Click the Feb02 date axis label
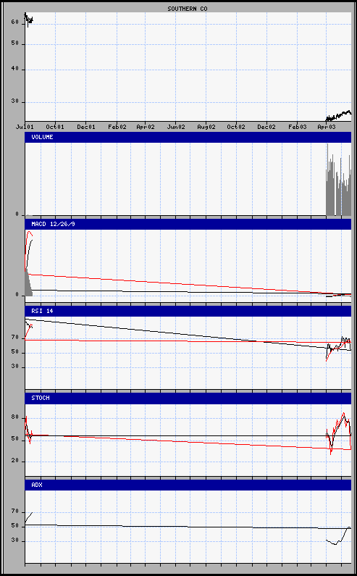 click(x=117, y=127)
